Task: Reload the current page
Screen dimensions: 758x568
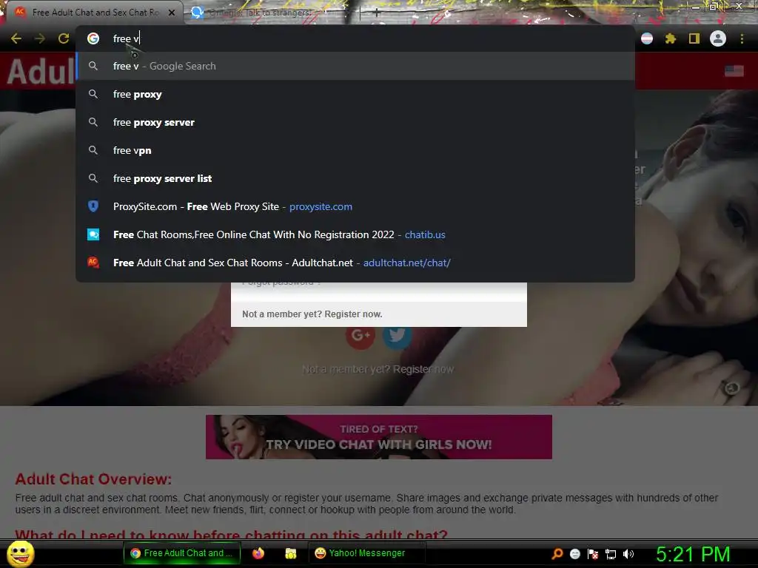Action: pos(64,38)
